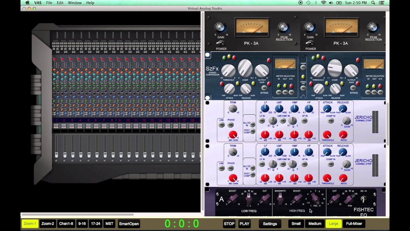This screenshot has height=231, width=410.
Task: Open the Settings dialog
Action: (270, 224)
